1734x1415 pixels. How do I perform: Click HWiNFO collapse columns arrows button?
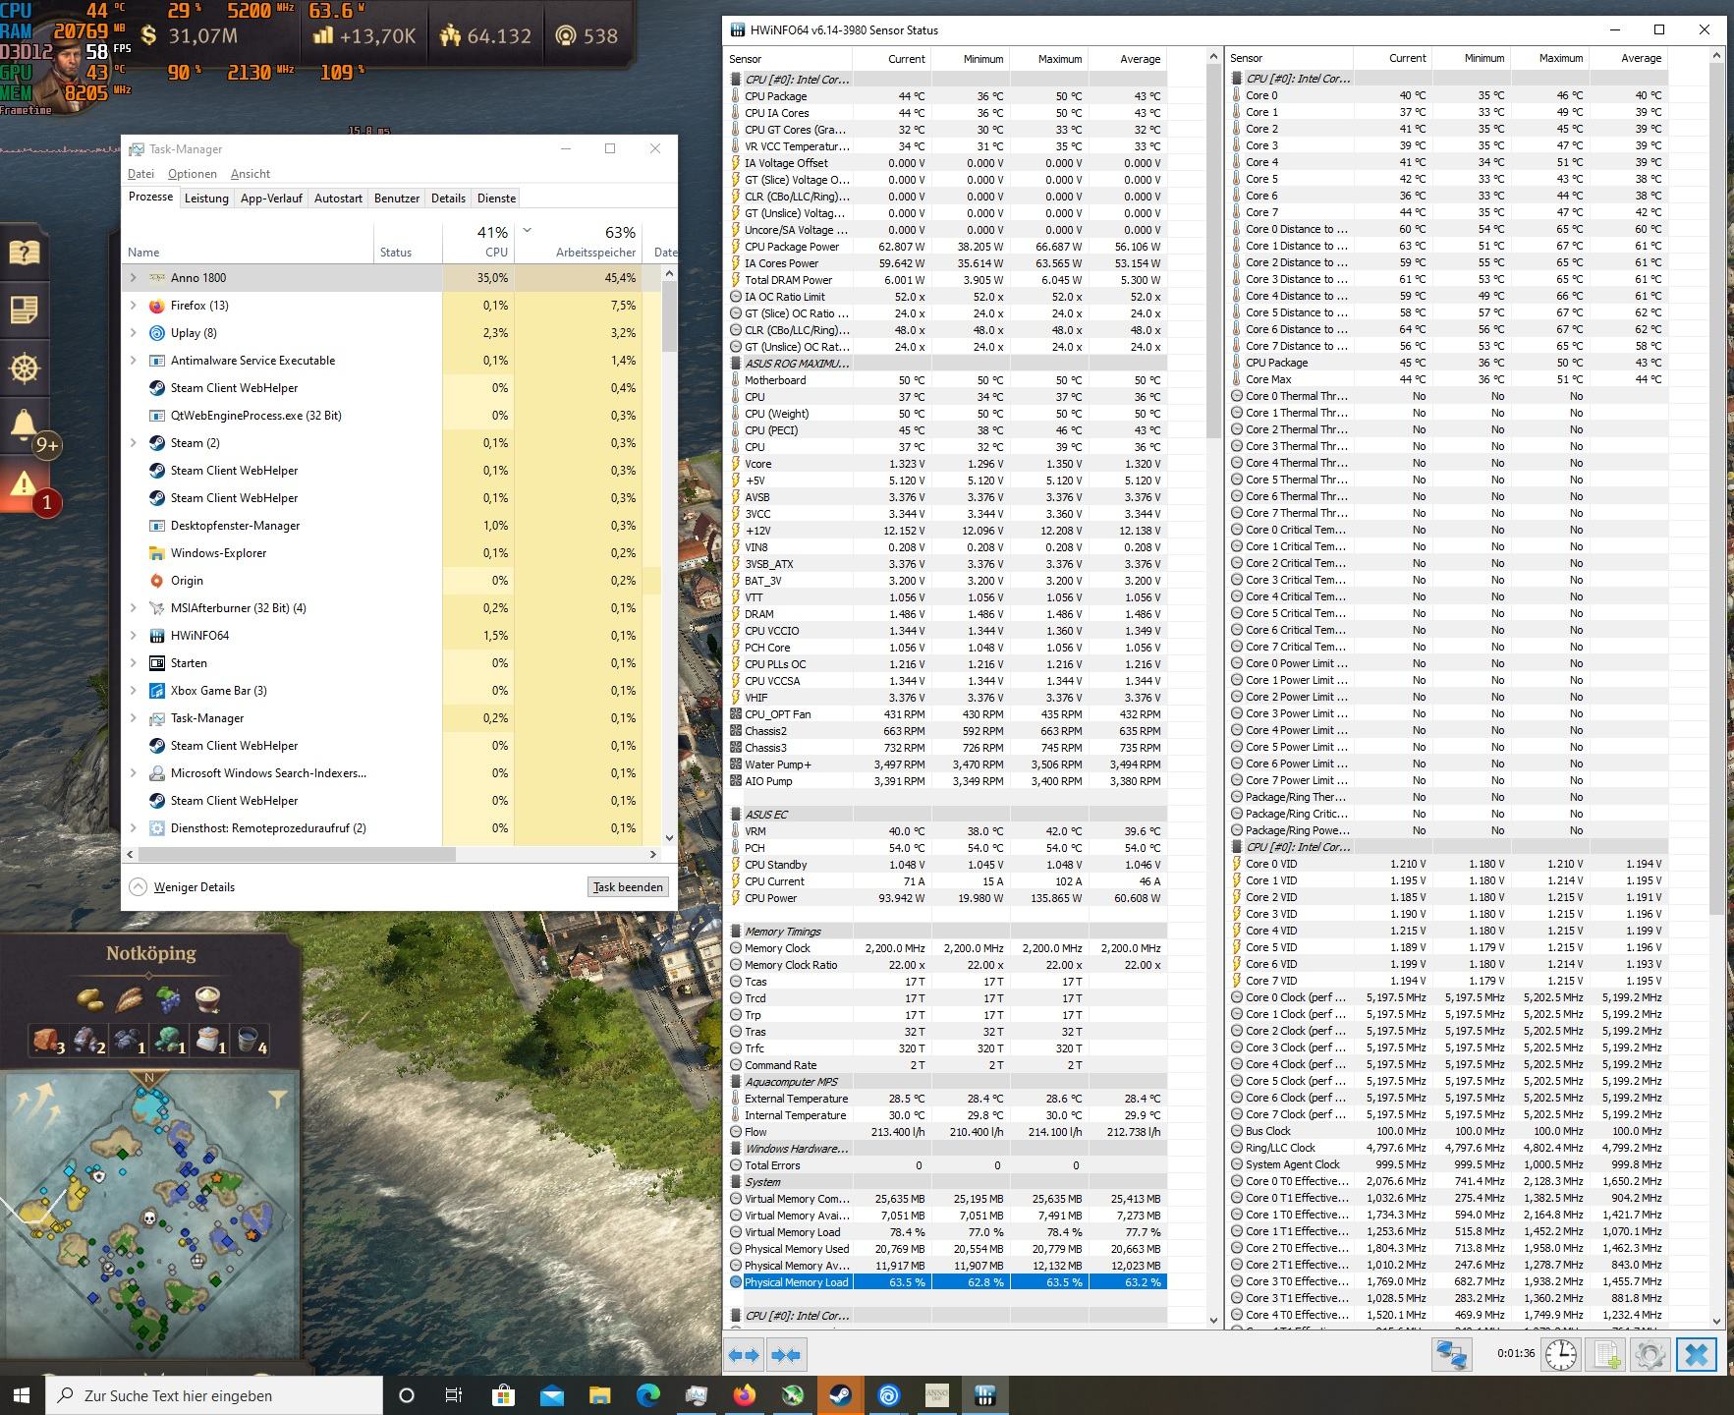(x=786, y=1355)
